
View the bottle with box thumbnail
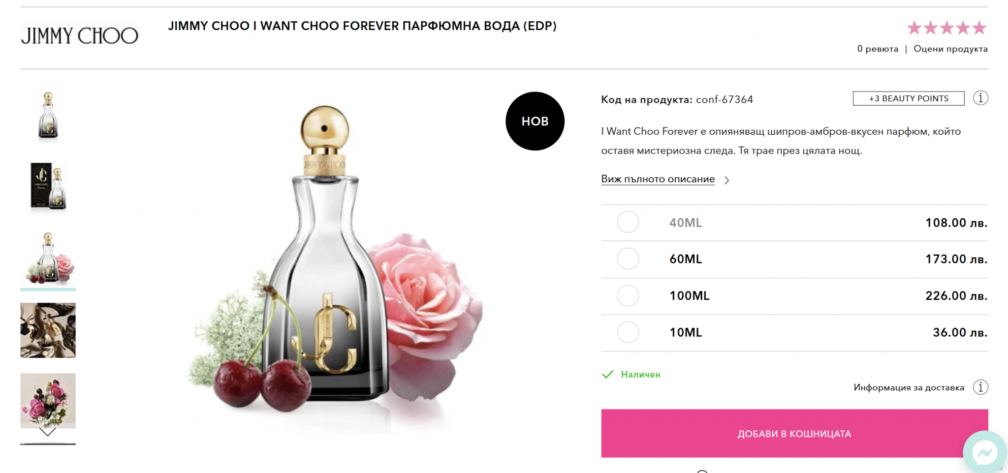(x=48, y=186)
